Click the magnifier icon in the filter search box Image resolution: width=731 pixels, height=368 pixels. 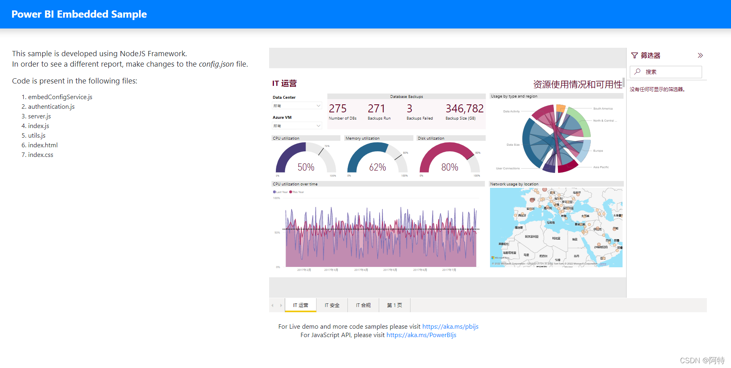637,71
